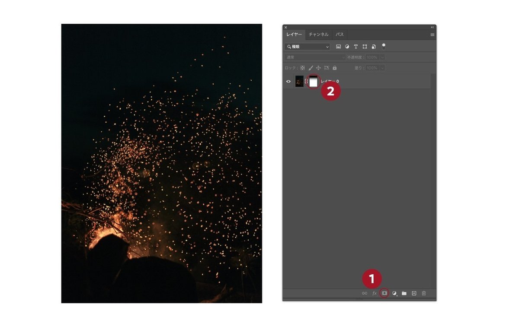Select the レイヤー 0 image thumbnail

click(x=299, y=81)
